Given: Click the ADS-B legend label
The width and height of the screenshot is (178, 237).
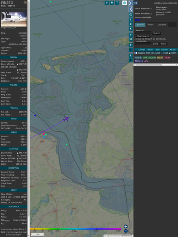Looking at the screenshot, I should (x=138, y=58).
